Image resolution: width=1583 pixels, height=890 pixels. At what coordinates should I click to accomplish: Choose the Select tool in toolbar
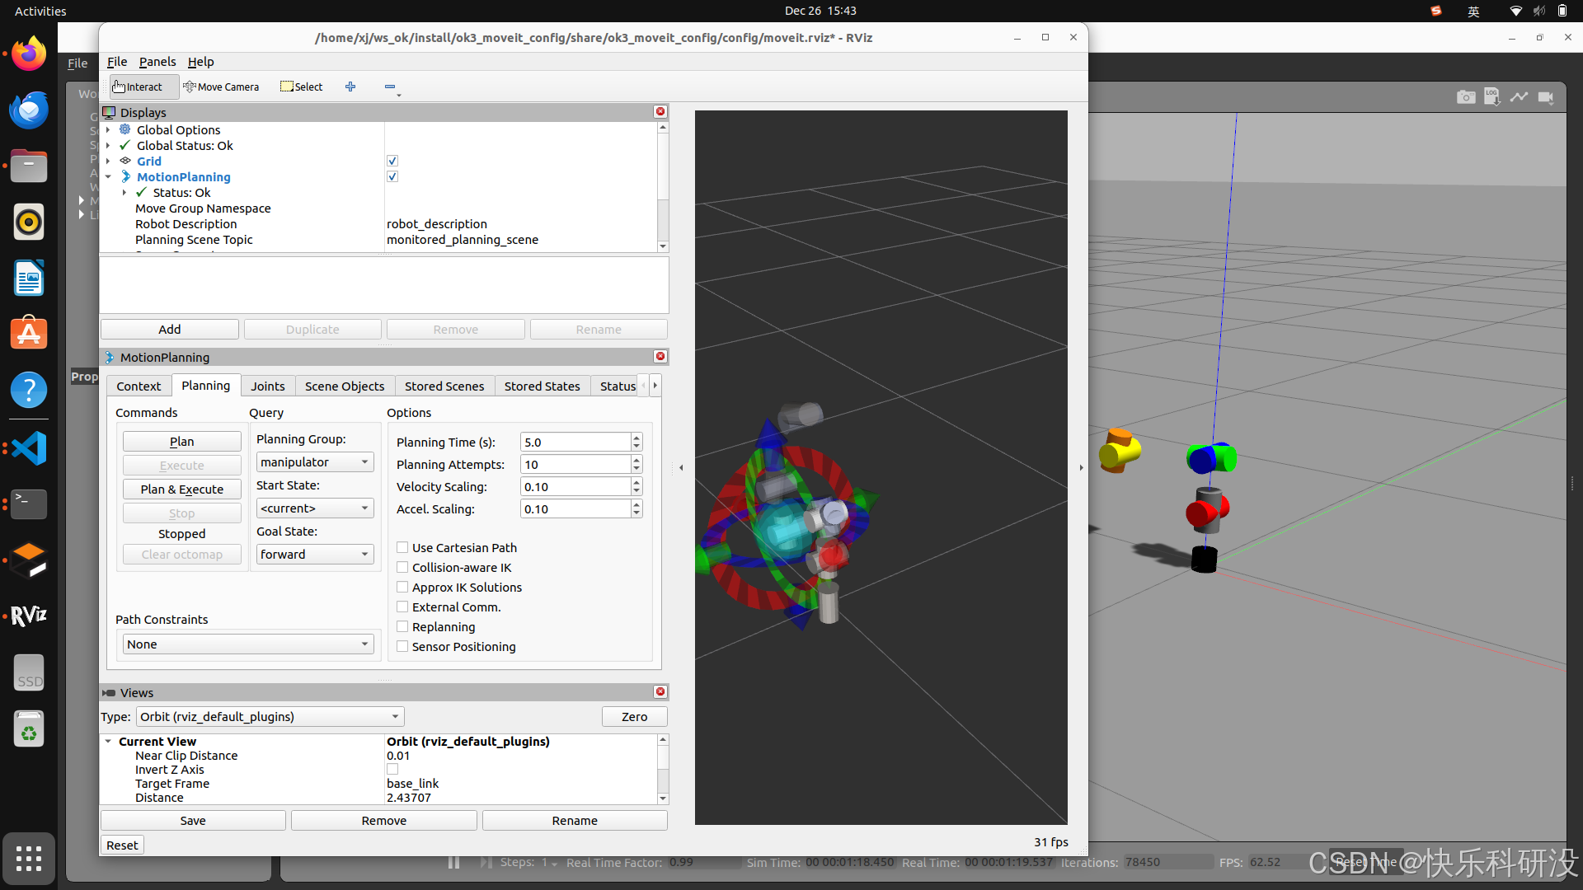click(302, 87)
